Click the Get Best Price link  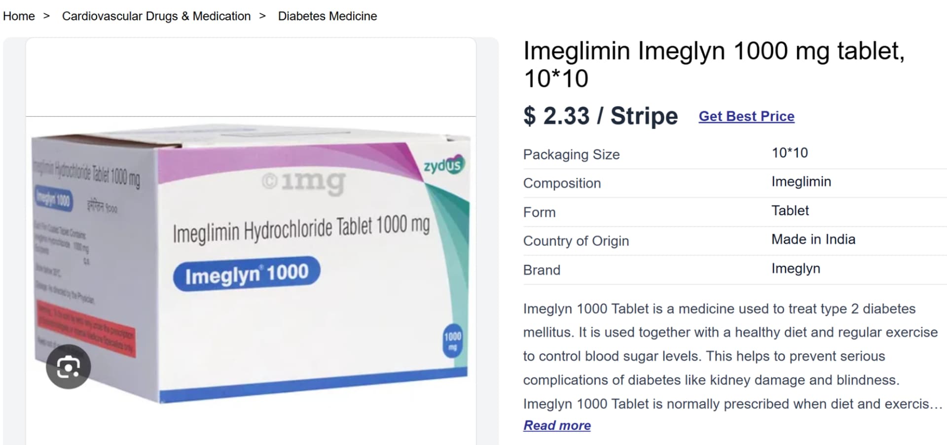(x=746, y=116)
